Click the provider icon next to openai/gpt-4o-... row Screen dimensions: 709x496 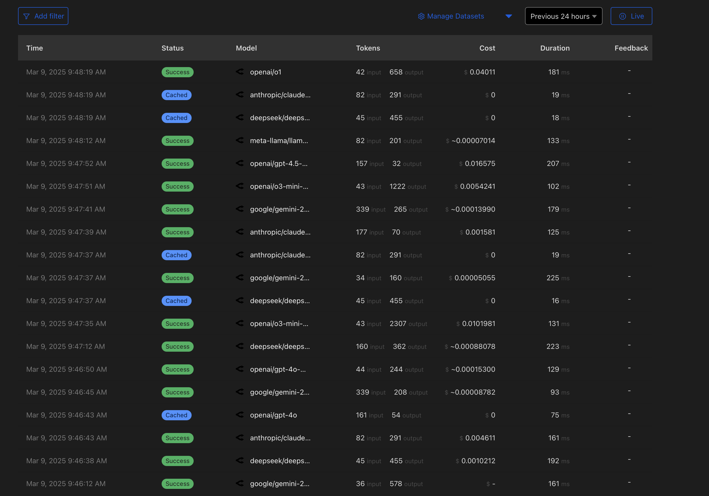[240, 369]
